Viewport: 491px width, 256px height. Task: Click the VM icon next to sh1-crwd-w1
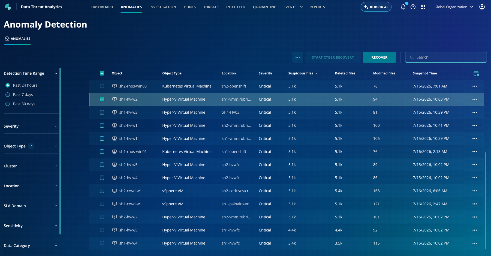point(115,204)
